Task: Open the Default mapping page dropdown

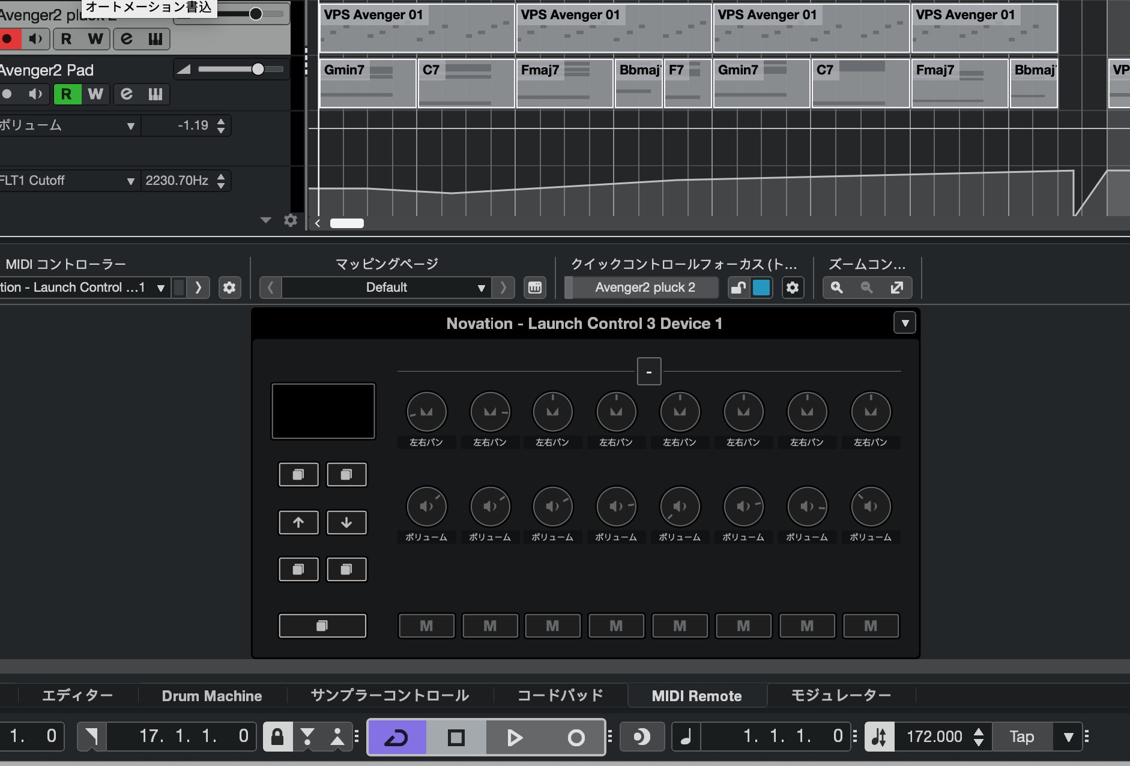Action: [386, 288]
